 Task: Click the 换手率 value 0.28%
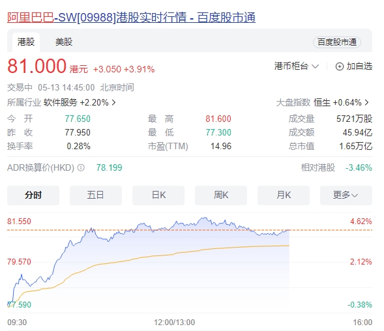point(79,146)
